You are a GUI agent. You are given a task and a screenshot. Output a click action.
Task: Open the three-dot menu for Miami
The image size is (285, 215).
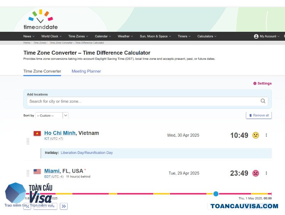tap(266, 173)
